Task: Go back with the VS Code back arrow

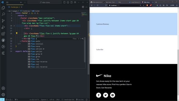Action: coord(21,2)
